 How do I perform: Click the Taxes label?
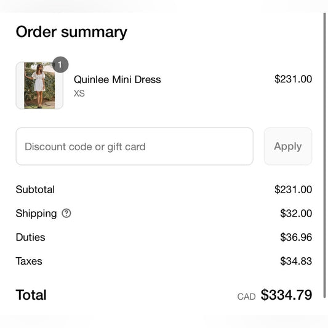tap(29, 261)
